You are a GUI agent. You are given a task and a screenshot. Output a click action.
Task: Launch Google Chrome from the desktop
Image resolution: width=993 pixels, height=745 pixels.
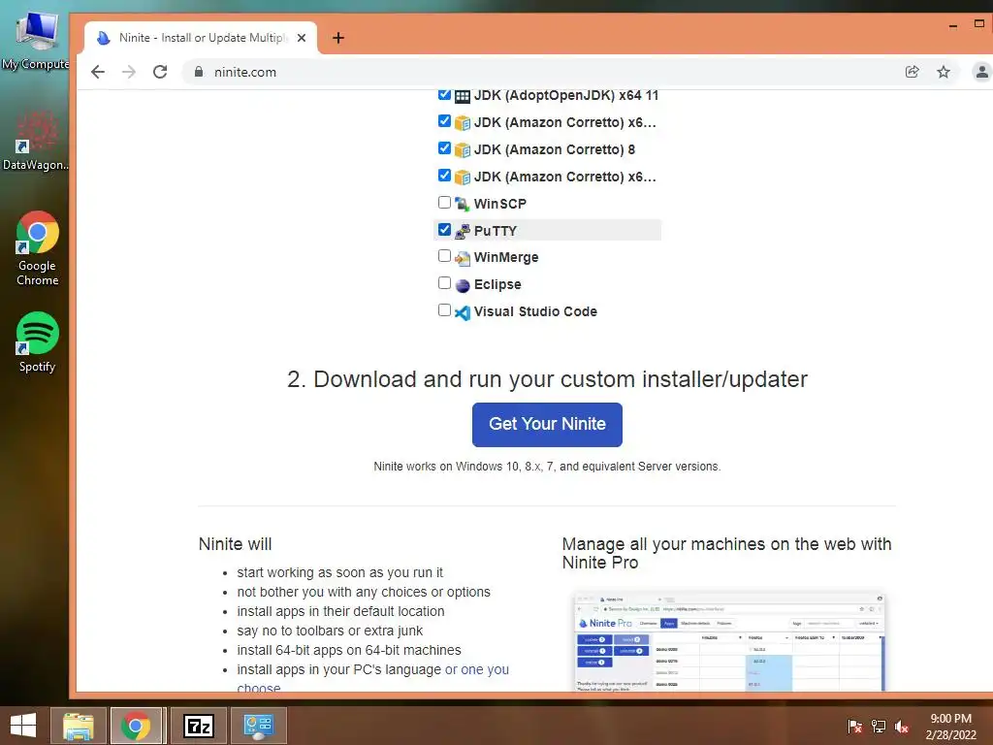click(38, 248)
